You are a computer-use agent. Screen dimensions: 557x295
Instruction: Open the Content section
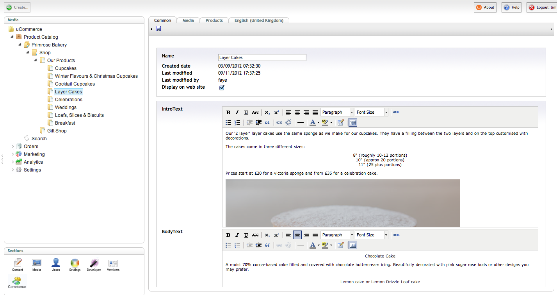pyautogui.click(x=18, y=265)
